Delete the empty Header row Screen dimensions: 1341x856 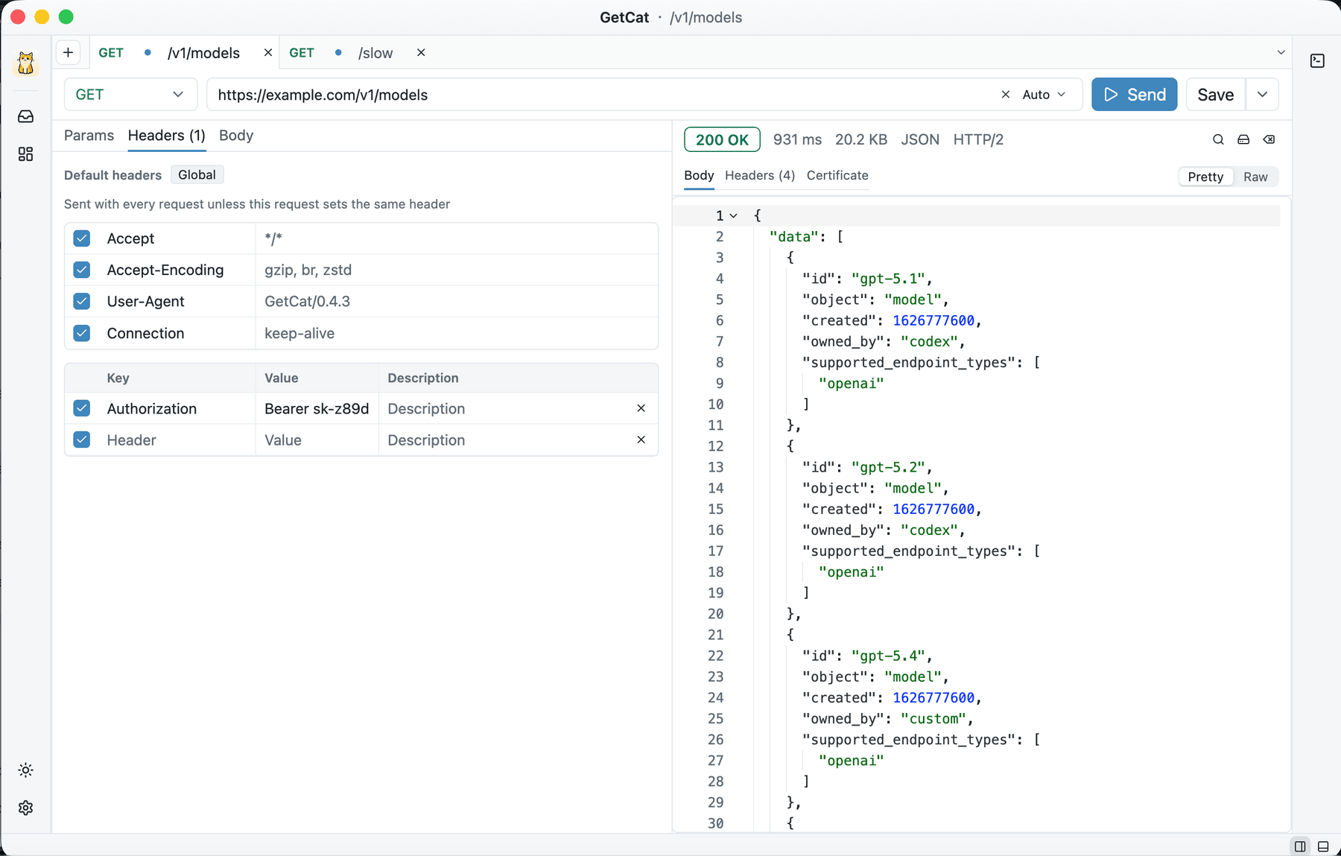coord(641,440)
